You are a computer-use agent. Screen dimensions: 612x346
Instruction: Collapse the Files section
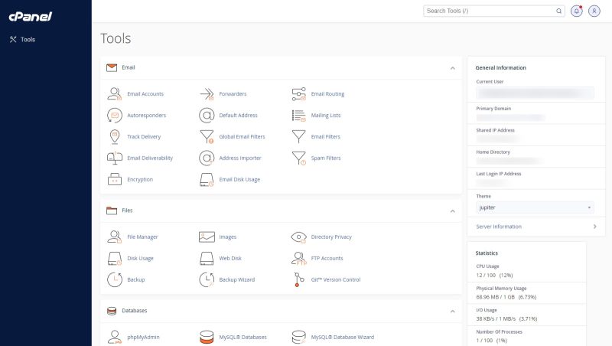tap(453, 210)
